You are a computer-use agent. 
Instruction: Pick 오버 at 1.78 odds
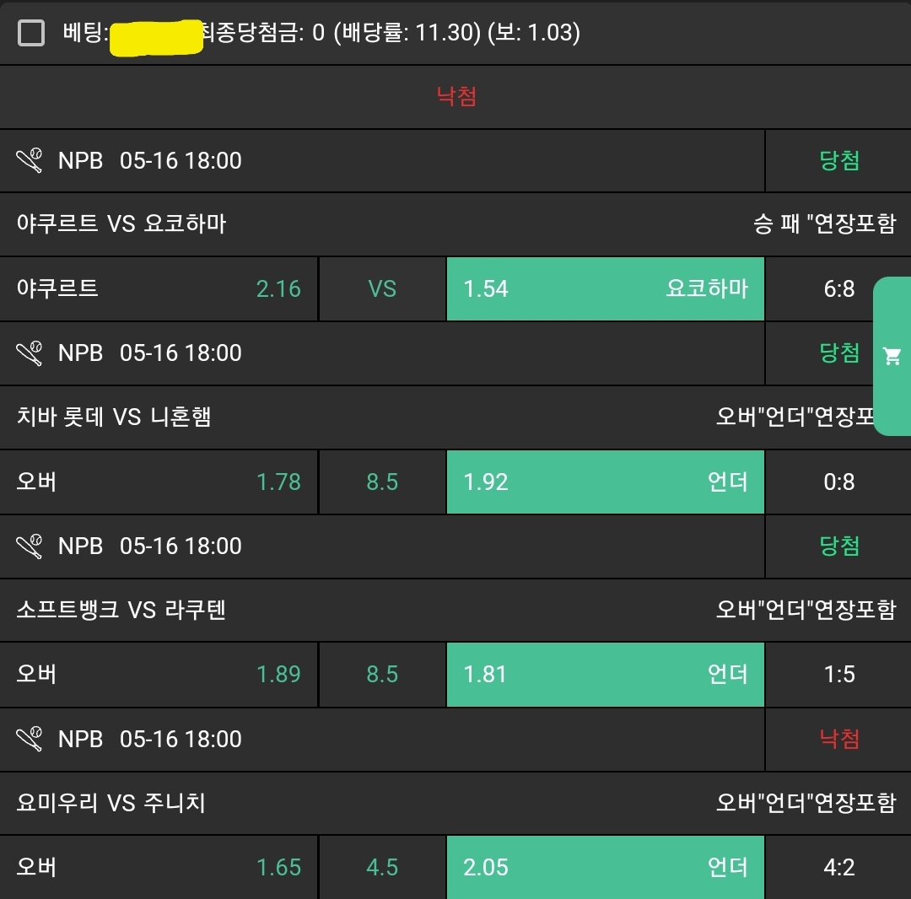click(x=159, y=482)
